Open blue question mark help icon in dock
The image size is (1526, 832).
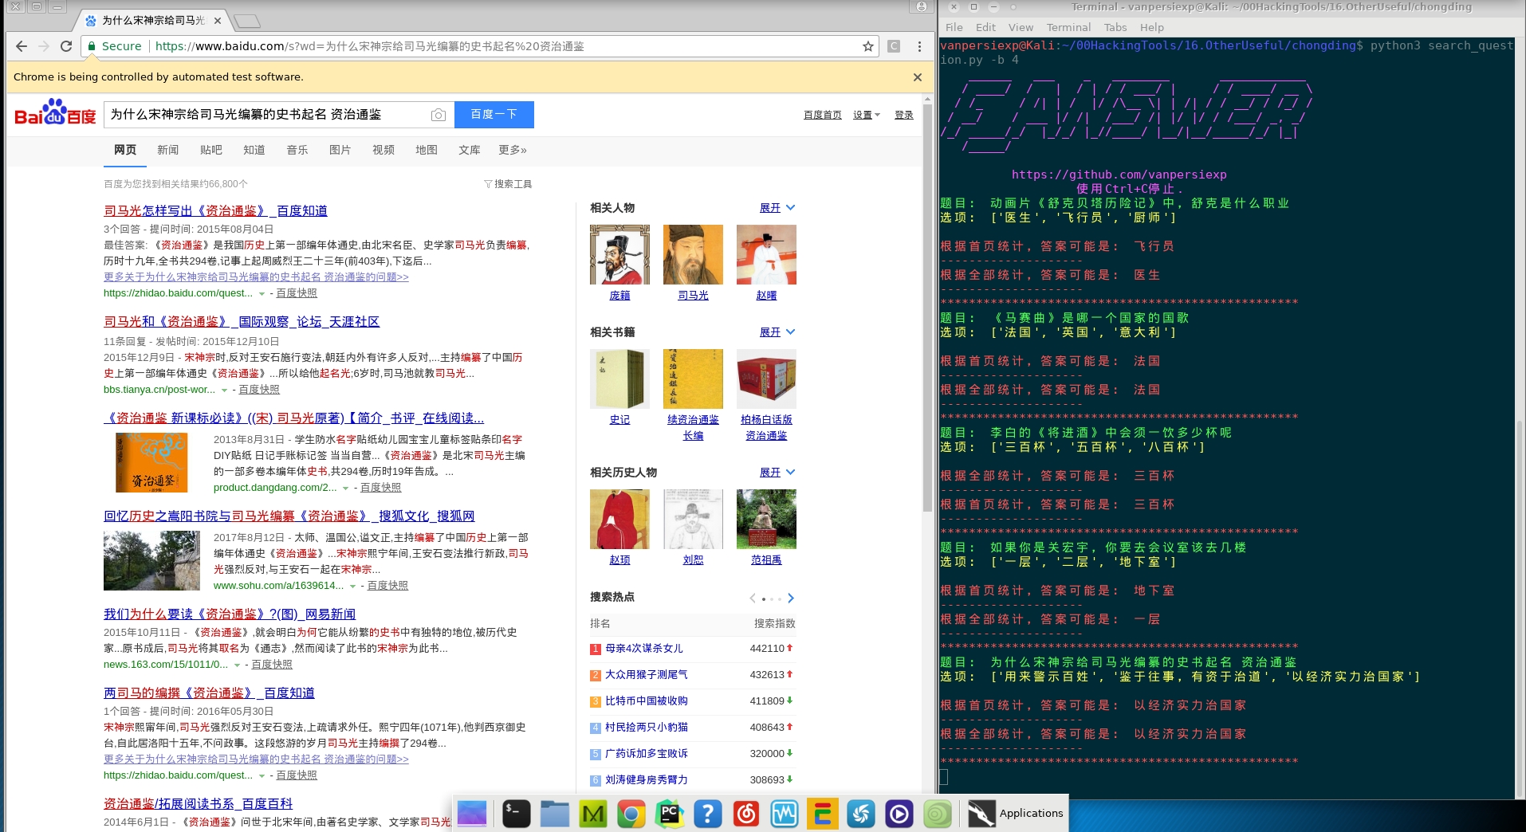pyautogui.click(x=708, y=814)
